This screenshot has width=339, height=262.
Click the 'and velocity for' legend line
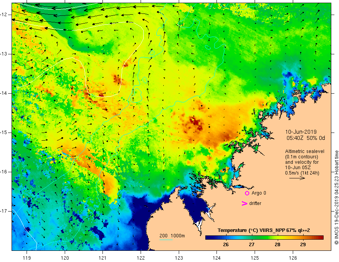click(302, 162)
